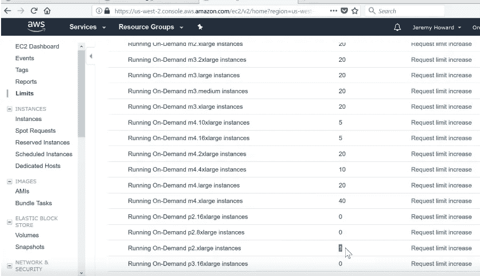Open Dedicated Hosts in sidebar

tap(38, 166)
